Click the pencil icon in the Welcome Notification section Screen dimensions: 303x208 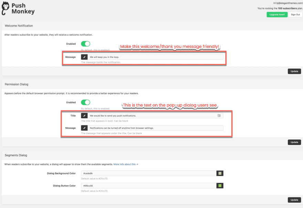[x=84, y=57]
